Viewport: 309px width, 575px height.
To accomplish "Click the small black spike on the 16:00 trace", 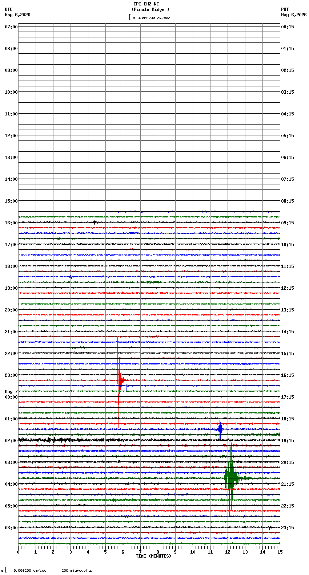I will 95,222.
